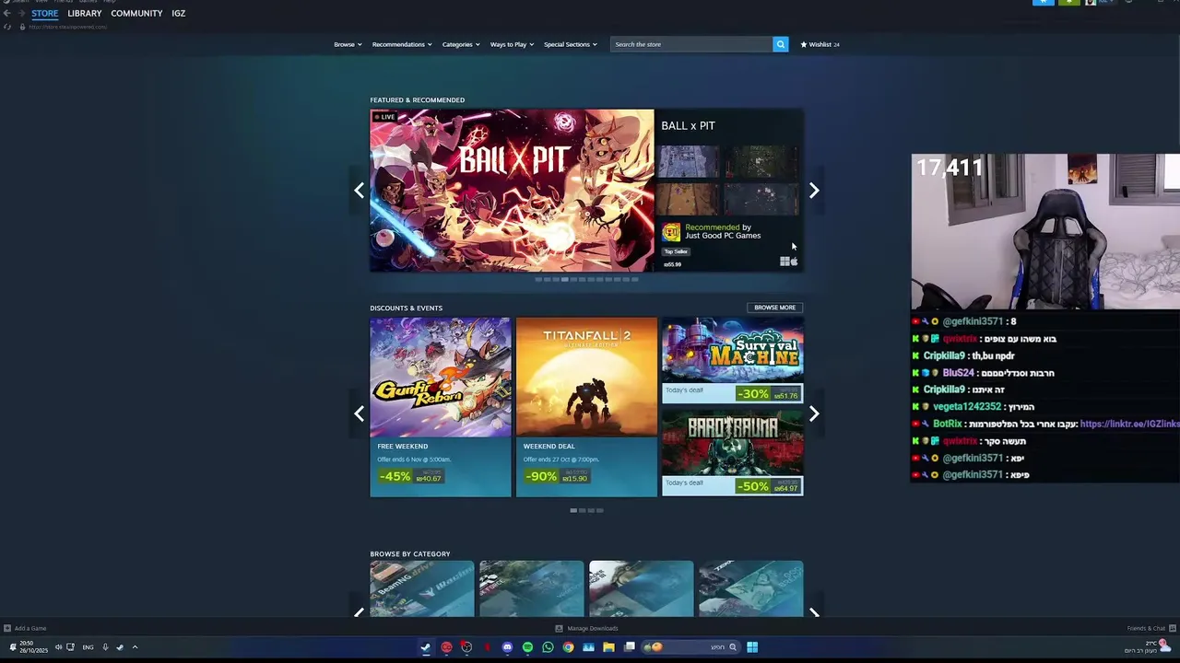Expand the Browse dropdown menu

coord(348,44)
